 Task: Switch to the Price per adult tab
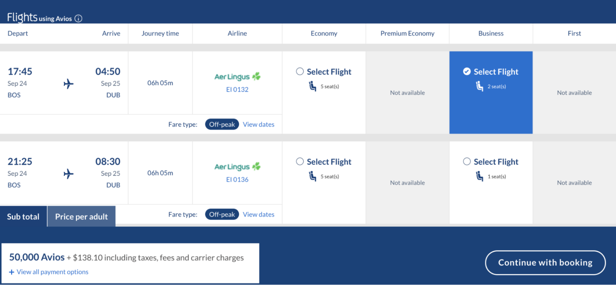point(81,217)
